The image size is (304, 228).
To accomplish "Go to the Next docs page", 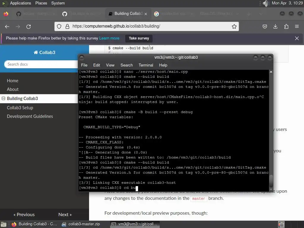I will coord(65,214).
